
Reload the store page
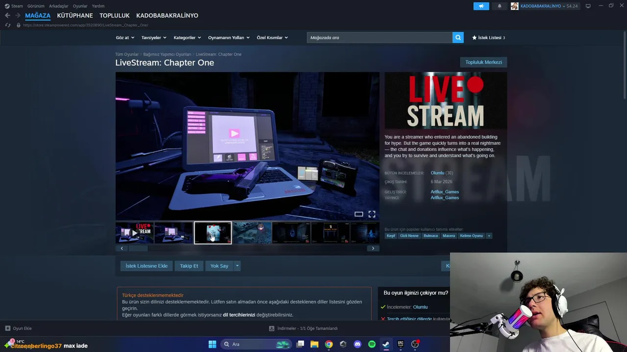[x=7, y=25]
